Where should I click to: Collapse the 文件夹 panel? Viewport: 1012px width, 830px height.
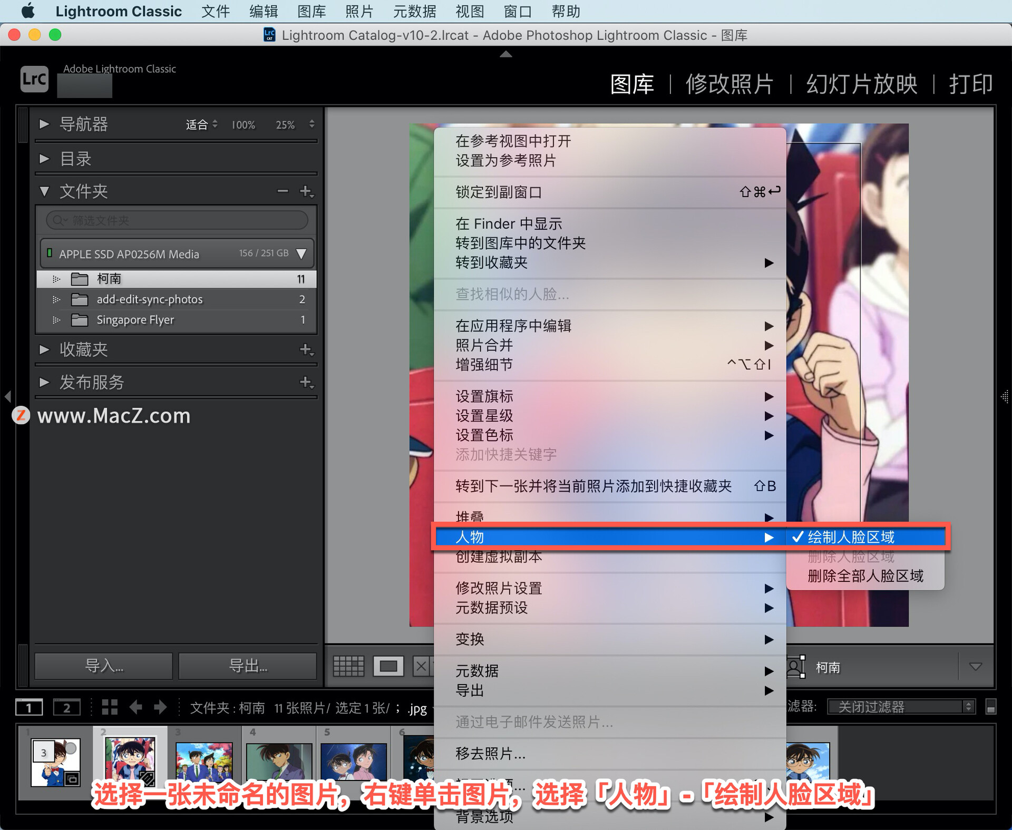(44, 191)
